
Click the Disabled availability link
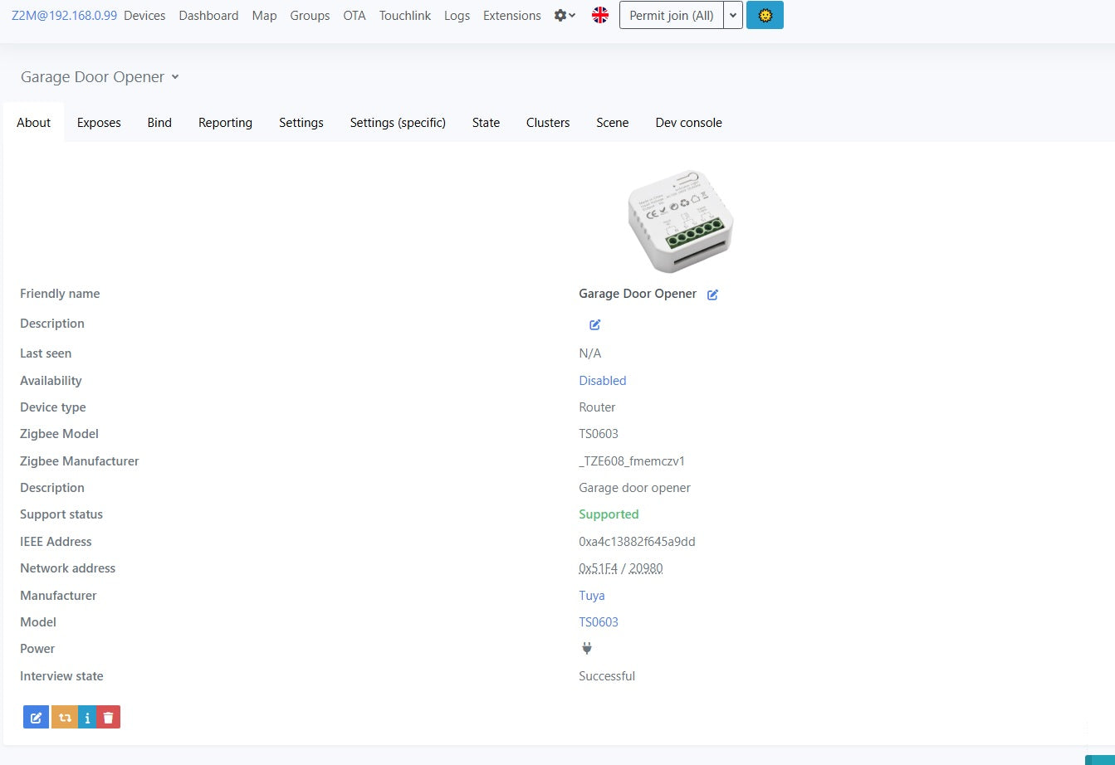602,380
